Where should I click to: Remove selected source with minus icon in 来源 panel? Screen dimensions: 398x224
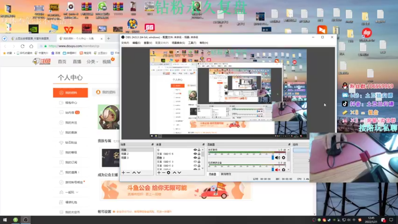point(164,173)
